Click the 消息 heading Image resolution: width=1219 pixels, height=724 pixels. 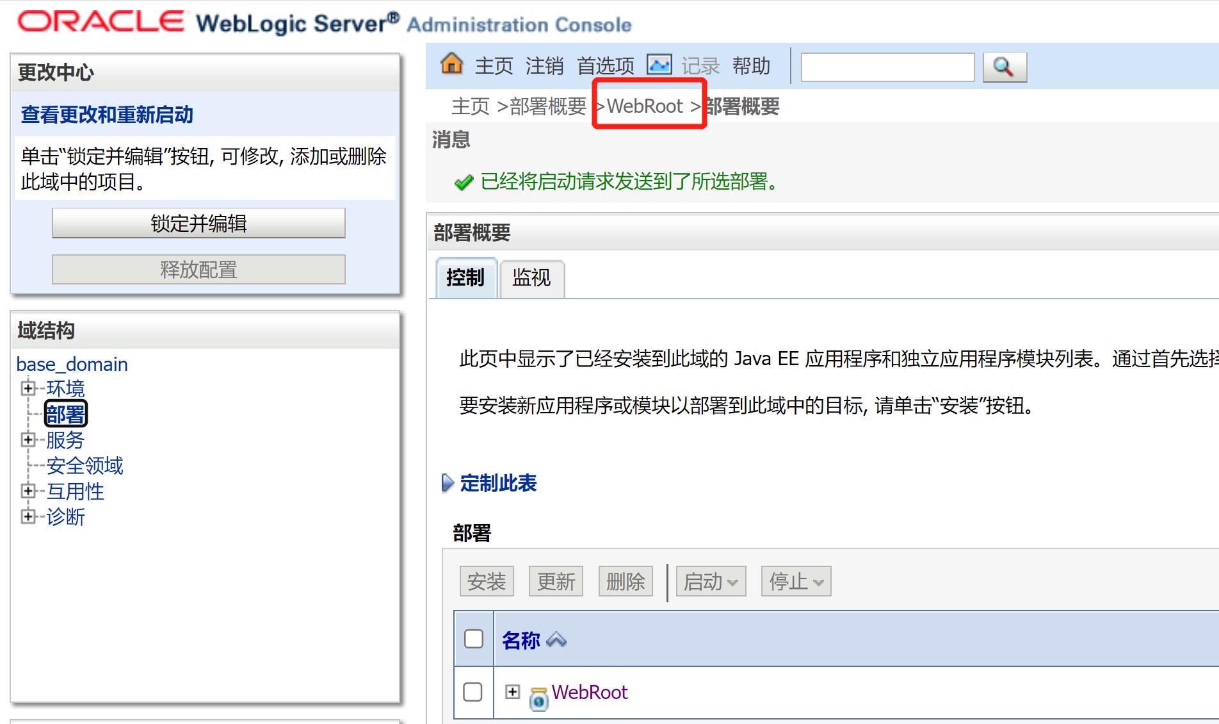451,140
